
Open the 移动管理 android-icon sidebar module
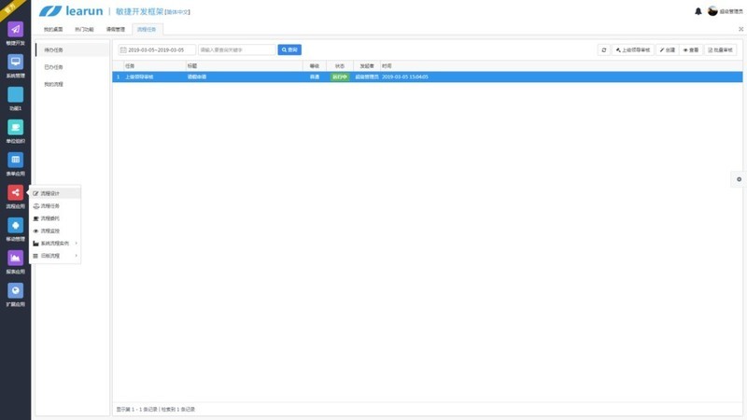pos(15,225)
